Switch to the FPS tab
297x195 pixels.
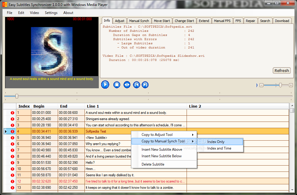click(x=238, y=21)
